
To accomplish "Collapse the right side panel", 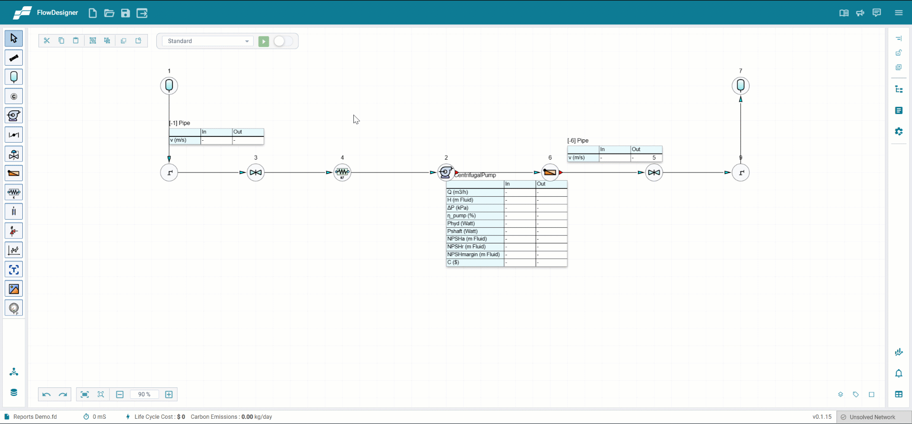I will click(x=899, y=39).
